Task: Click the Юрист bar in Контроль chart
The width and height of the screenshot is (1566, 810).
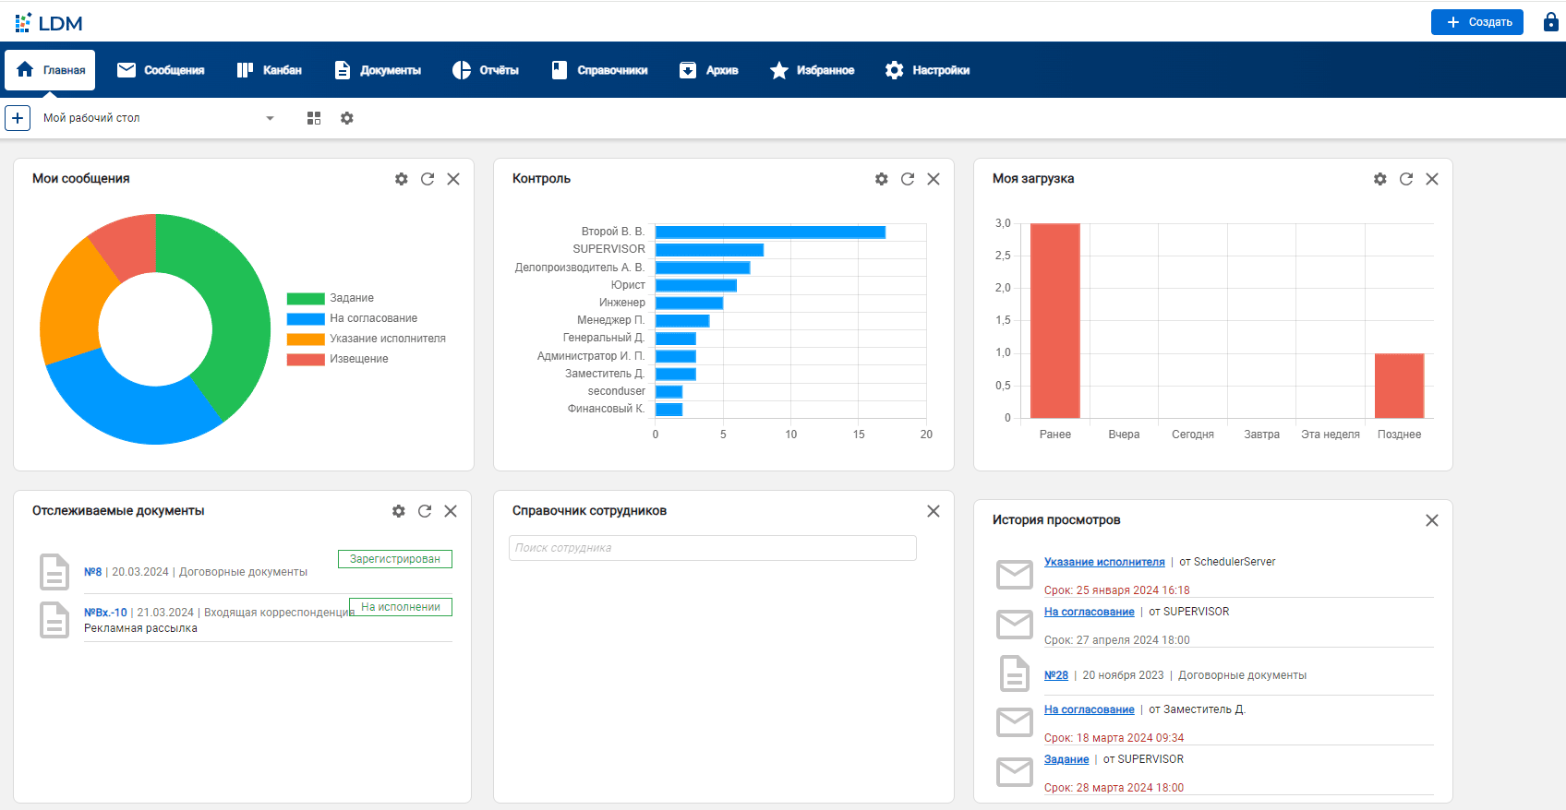Action: click(696, 285)
